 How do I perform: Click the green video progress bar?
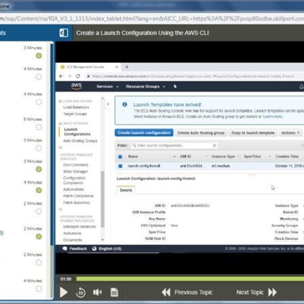click(x=190, y=279)
